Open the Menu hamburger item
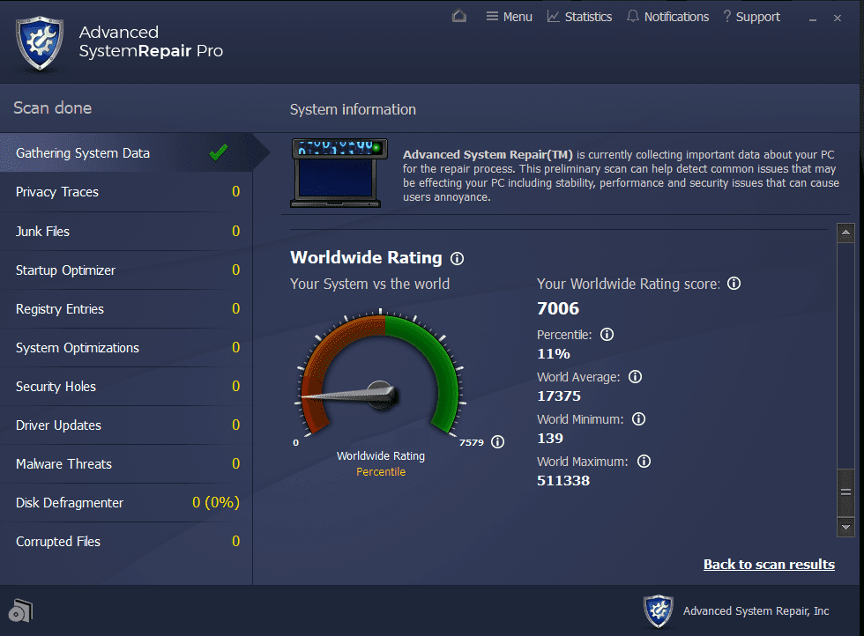This screenshot has width=864, height=636. pos(510,17)
